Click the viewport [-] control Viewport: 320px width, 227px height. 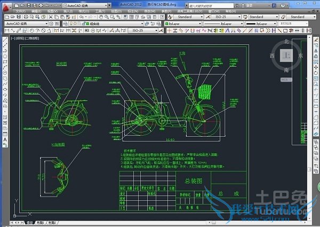(13, 38)
